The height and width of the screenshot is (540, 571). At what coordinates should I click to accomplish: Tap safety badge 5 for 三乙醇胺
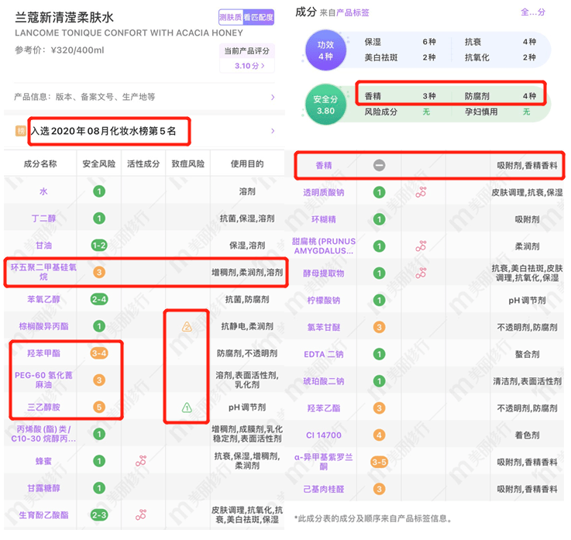click(x=99, y=407)
